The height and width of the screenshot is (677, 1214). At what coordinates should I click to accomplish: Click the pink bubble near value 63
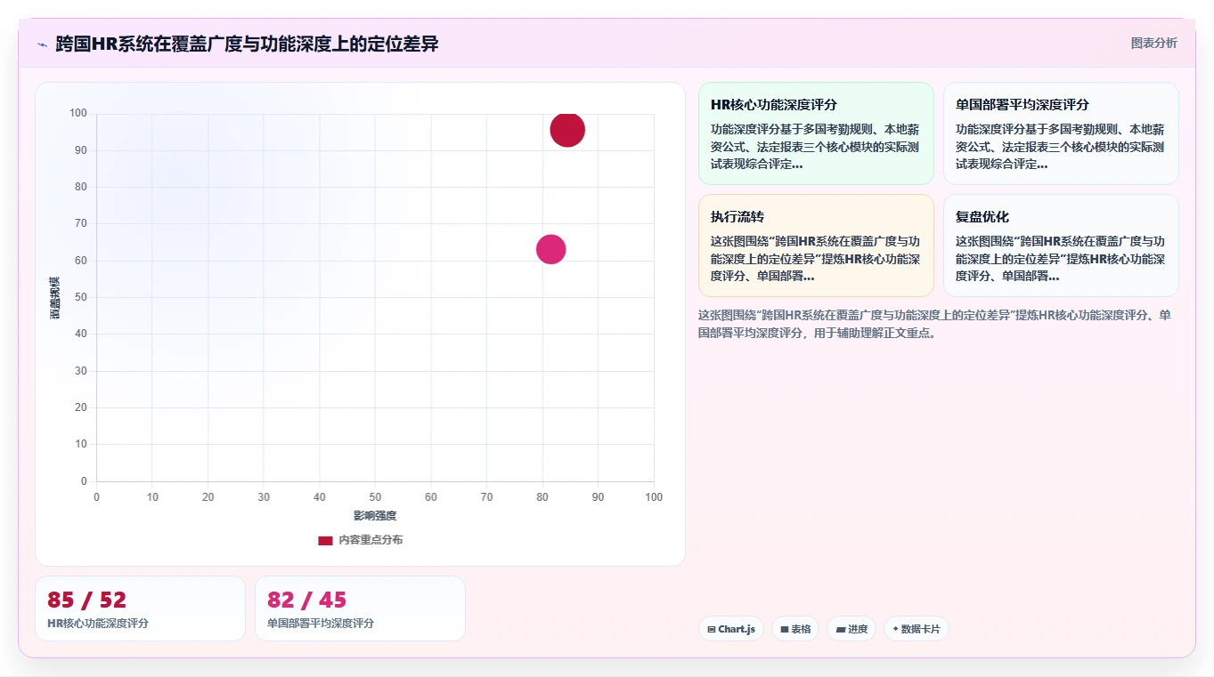coord(551,249)
